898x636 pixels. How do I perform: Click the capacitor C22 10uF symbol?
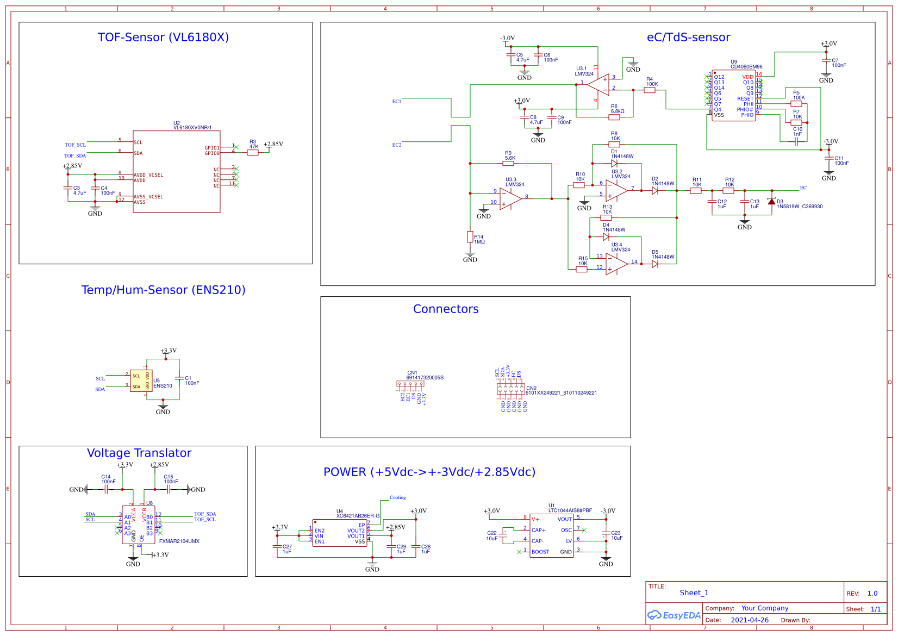(503, 535)
